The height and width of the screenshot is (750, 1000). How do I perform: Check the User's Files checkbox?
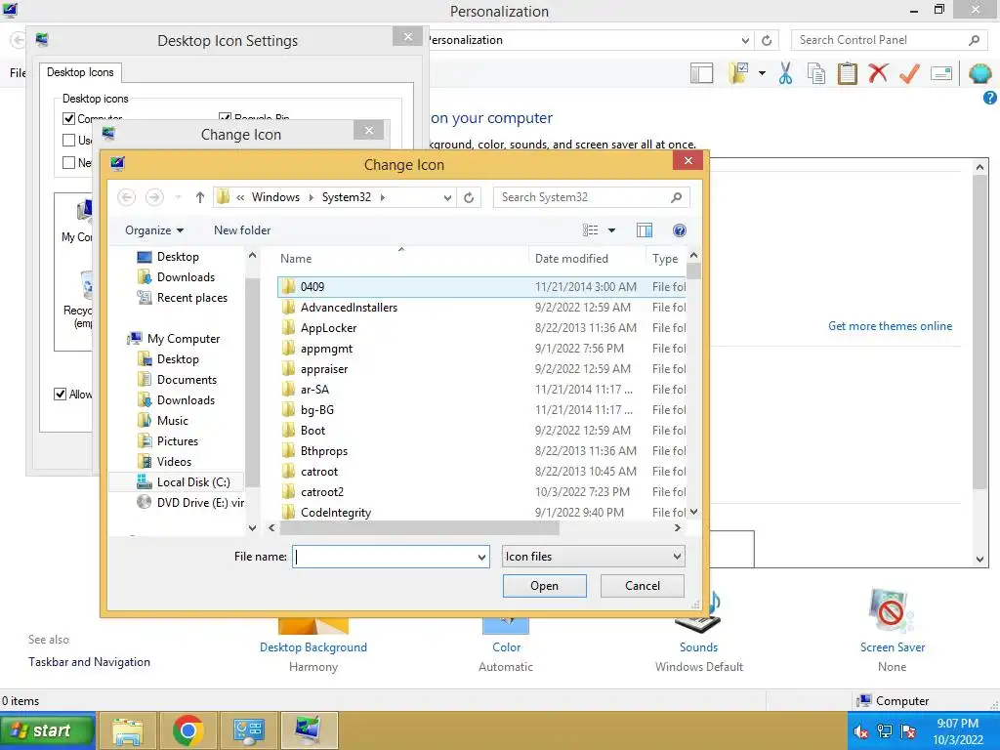69,140
